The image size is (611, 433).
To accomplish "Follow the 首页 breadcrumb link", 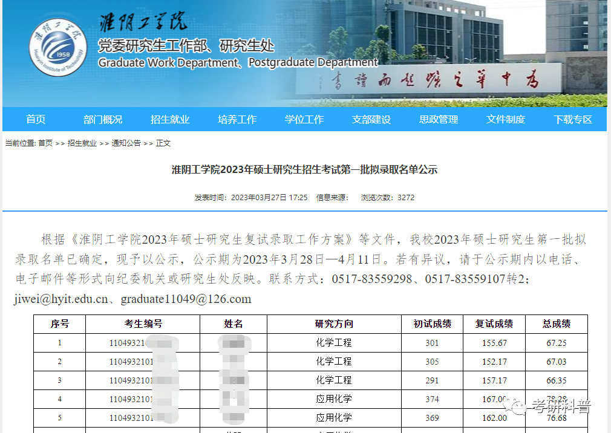I will pyautogui.click(x=45, y=143).
